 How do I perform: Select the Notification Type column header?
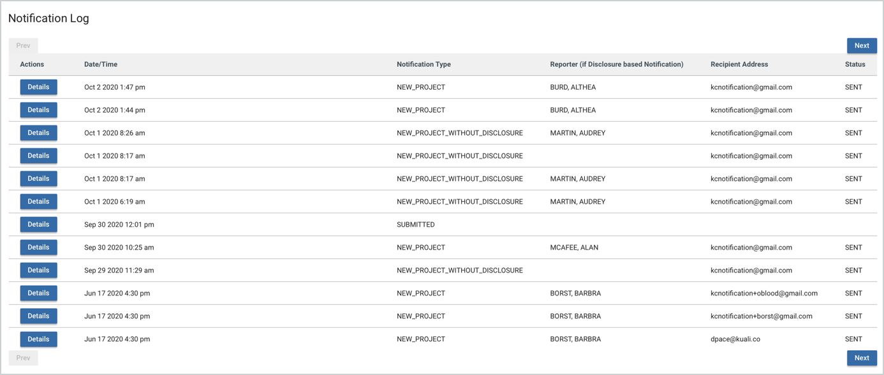tap(424, 64)
